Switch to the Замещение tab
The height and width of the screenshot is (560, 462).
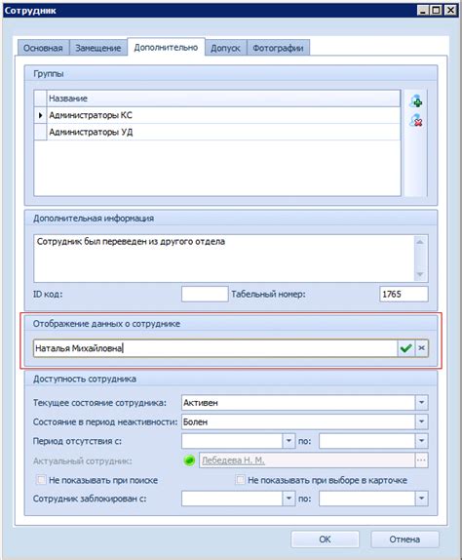tap(98, 48)
